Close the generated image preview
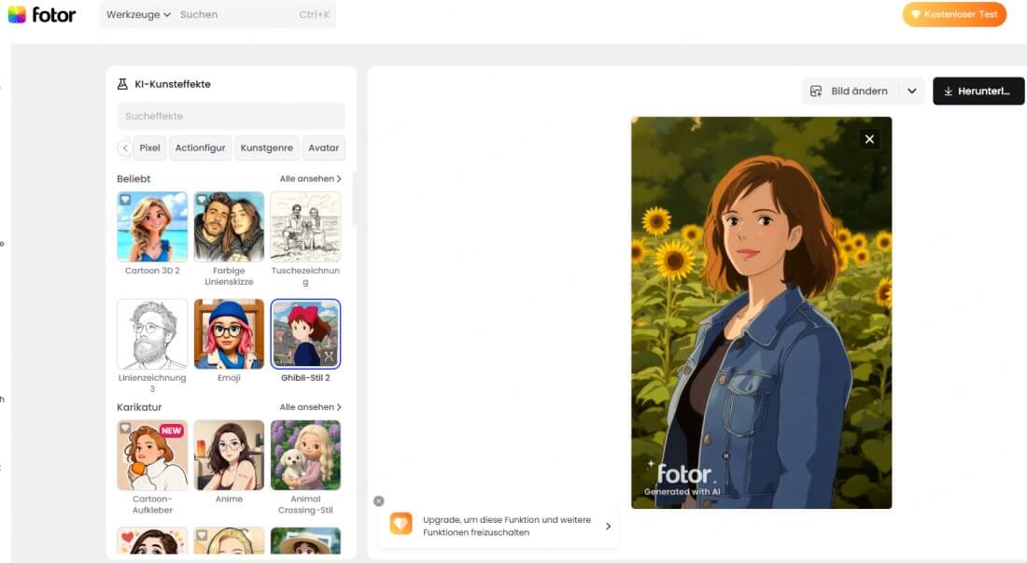This screenshot has width=1027, height=563. pyautogui.click(x=869, y=139)
